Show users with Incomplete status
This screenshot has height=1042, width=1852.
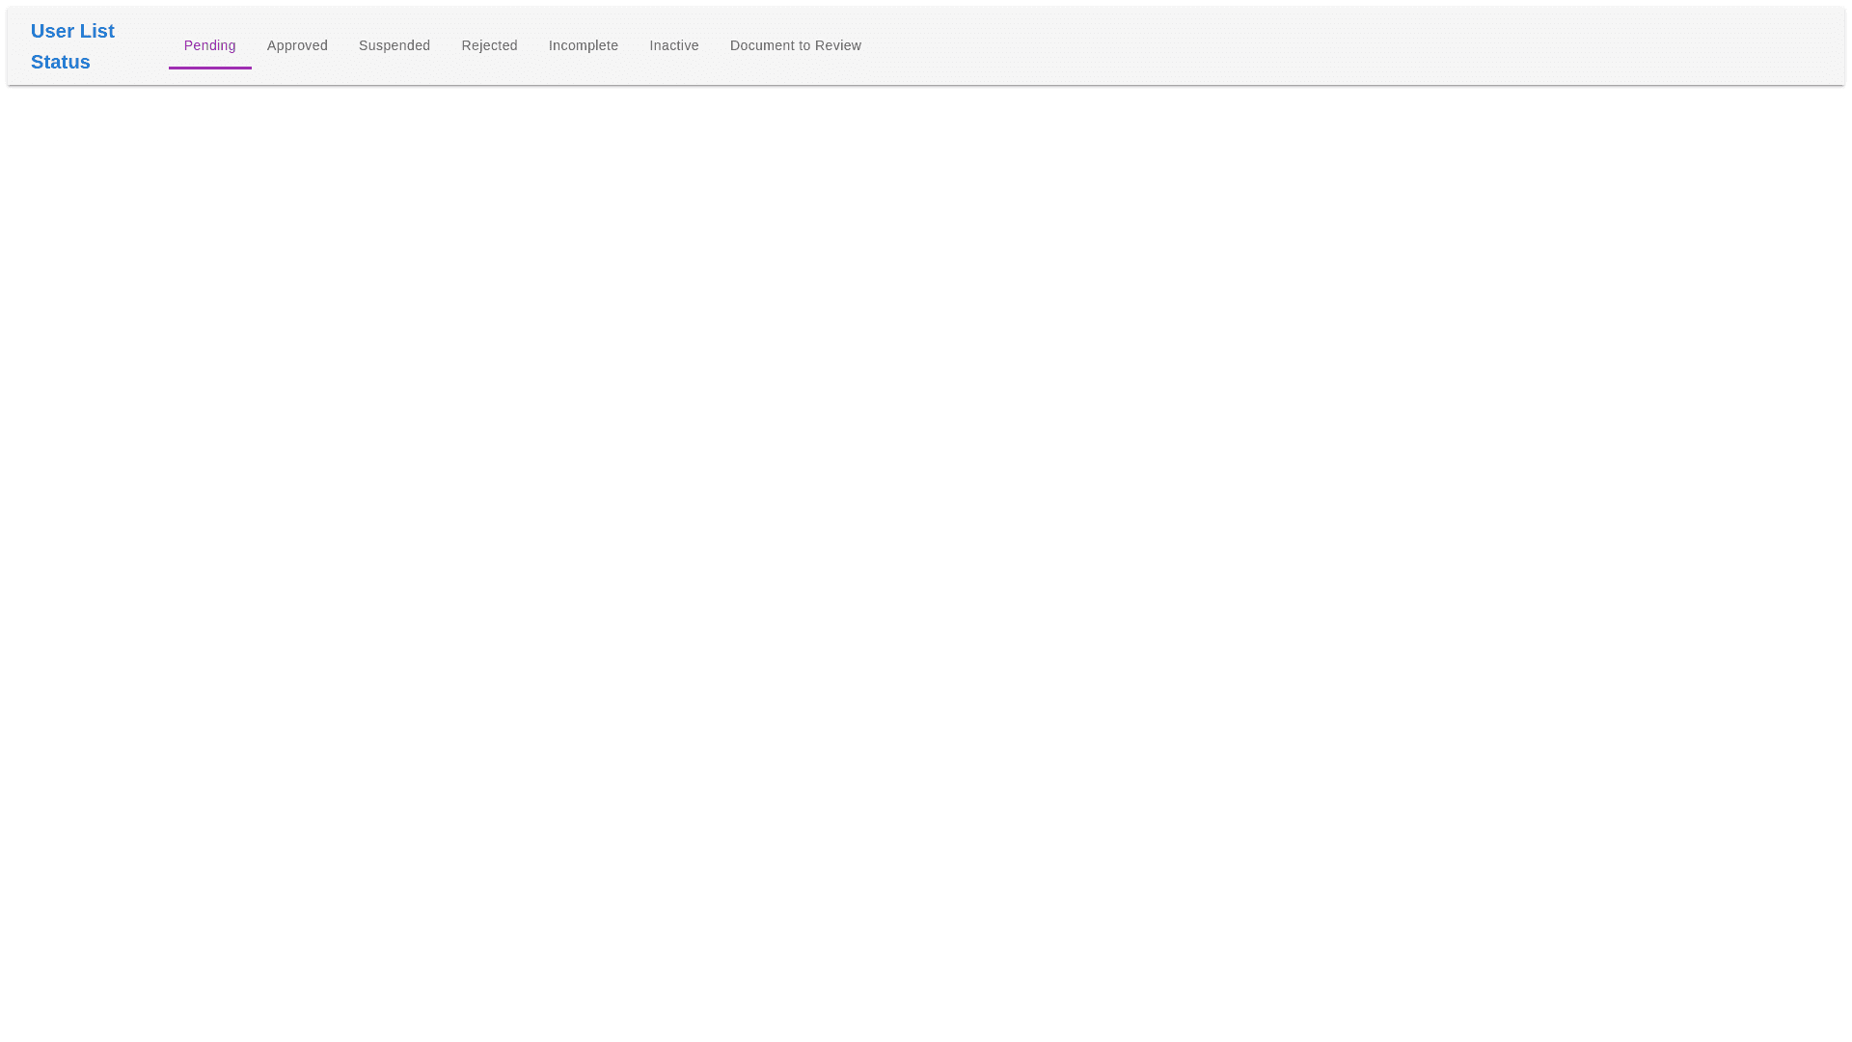(x=583, y=45)
